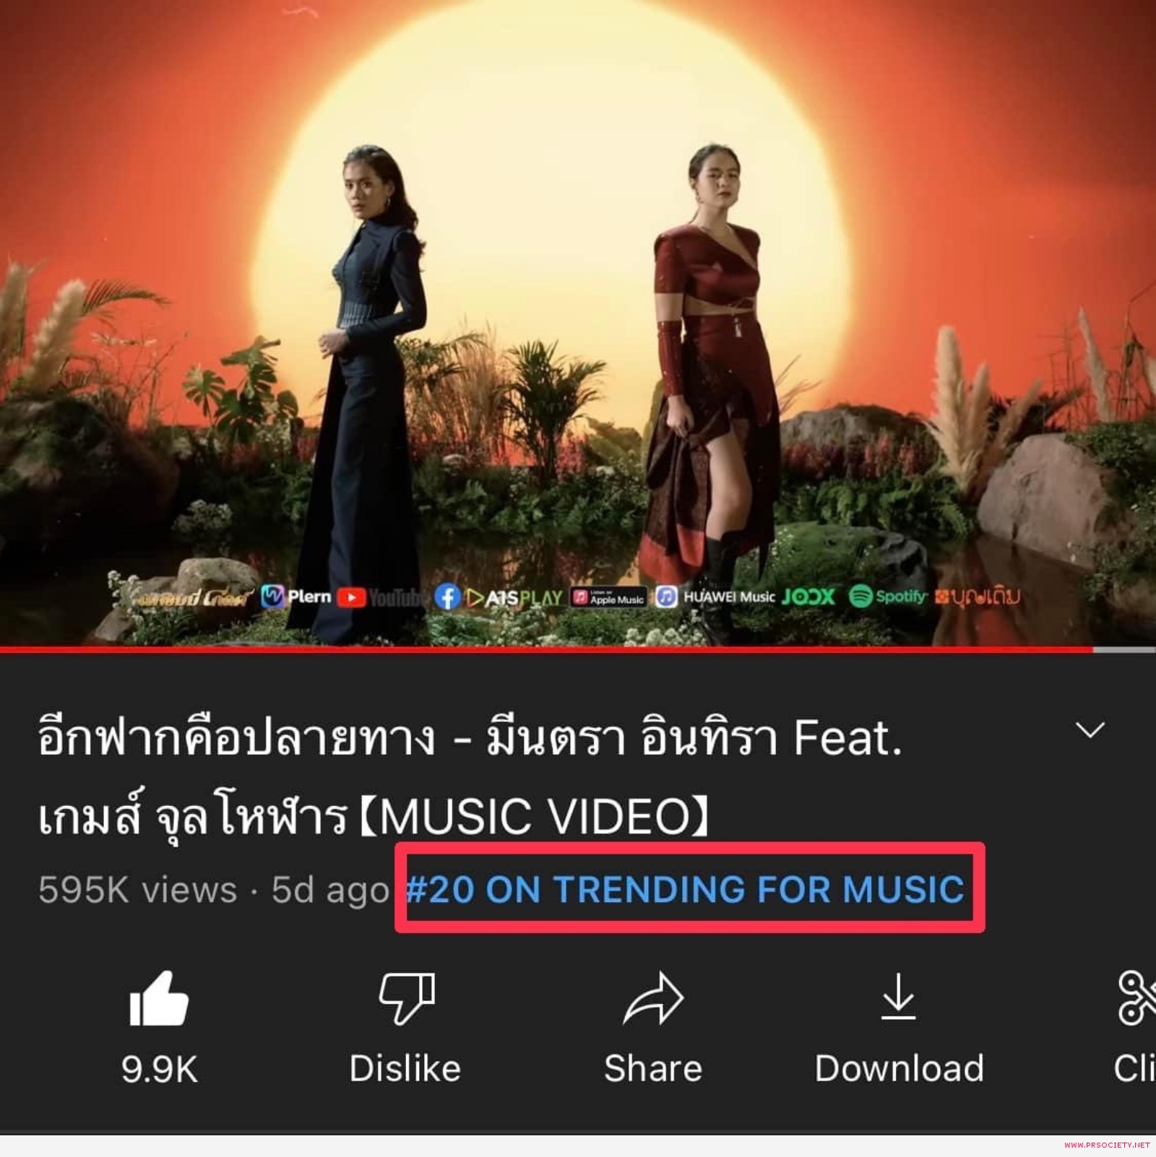Image resolution: width=1156 pixels, height=1157 pixels.
Task: Tap the scissors Clip icon
Action: pyautogui.click(x=1136, y=999)
